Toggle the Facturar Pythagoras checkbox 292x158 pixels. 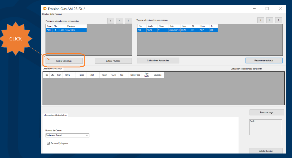pos(48,143)
